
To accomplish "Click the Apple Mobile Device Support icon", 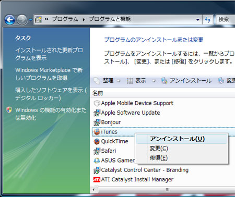I will pos(97,103).
